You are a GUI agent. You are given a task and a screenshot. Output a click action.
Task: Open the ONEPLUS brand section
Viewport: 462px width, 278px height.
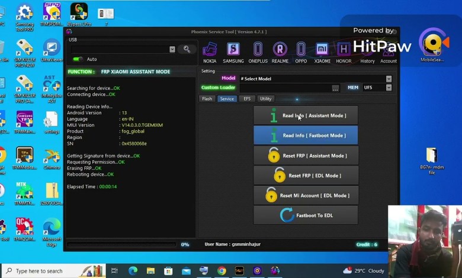pos(258,50)
